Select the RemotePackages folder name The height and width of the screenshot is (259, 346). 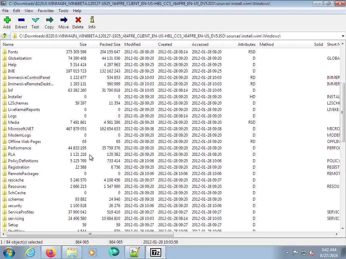coord(23,174)
